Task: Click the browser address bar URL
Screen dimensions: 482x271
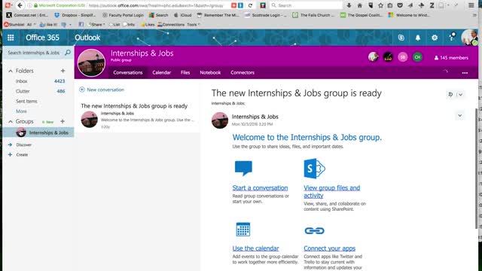Action: [156, 5]
